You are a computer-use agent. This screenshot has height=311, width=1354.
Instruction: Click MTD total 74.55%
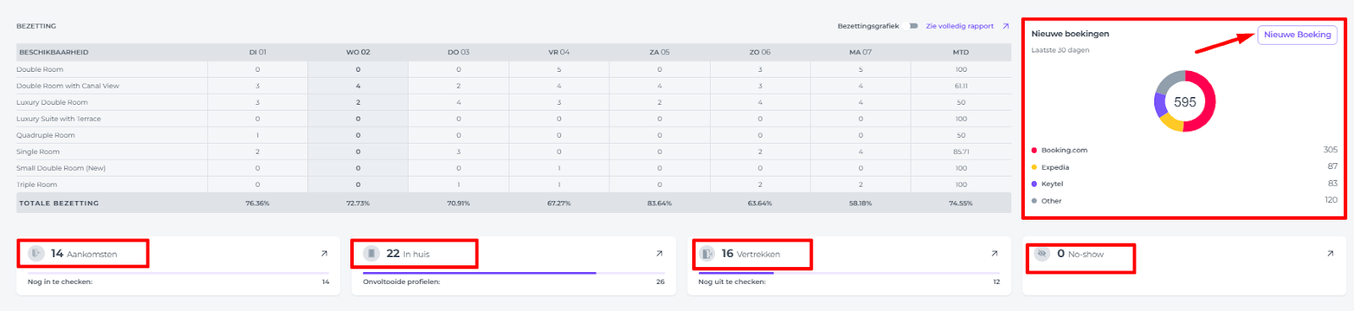click(x=960, y=203)
